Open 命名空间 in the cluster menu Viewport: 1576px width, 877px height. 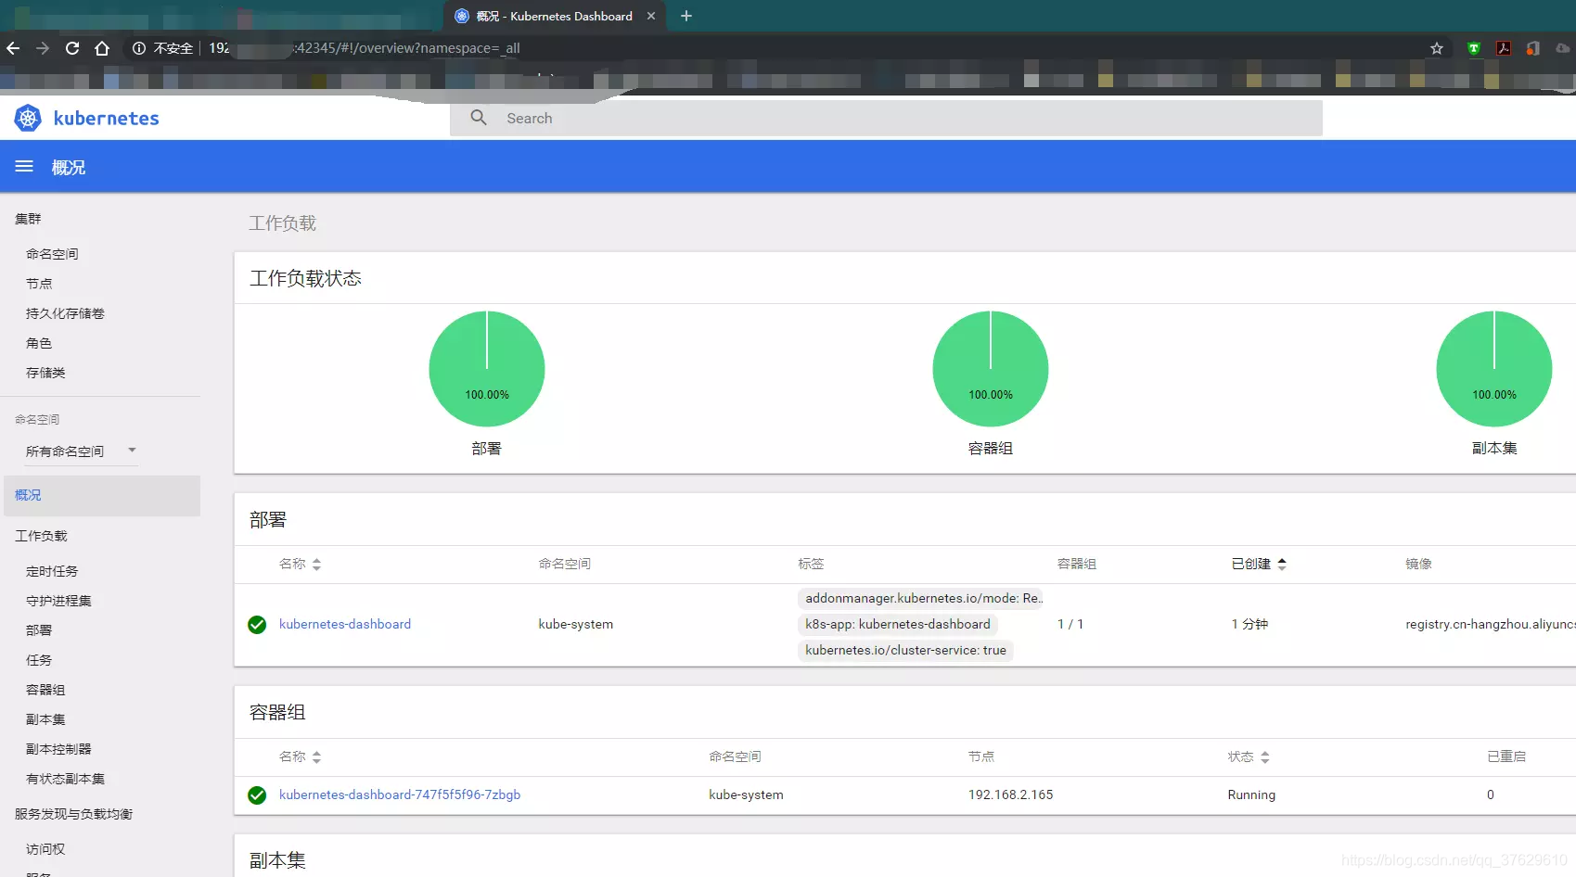click(52, 254)
